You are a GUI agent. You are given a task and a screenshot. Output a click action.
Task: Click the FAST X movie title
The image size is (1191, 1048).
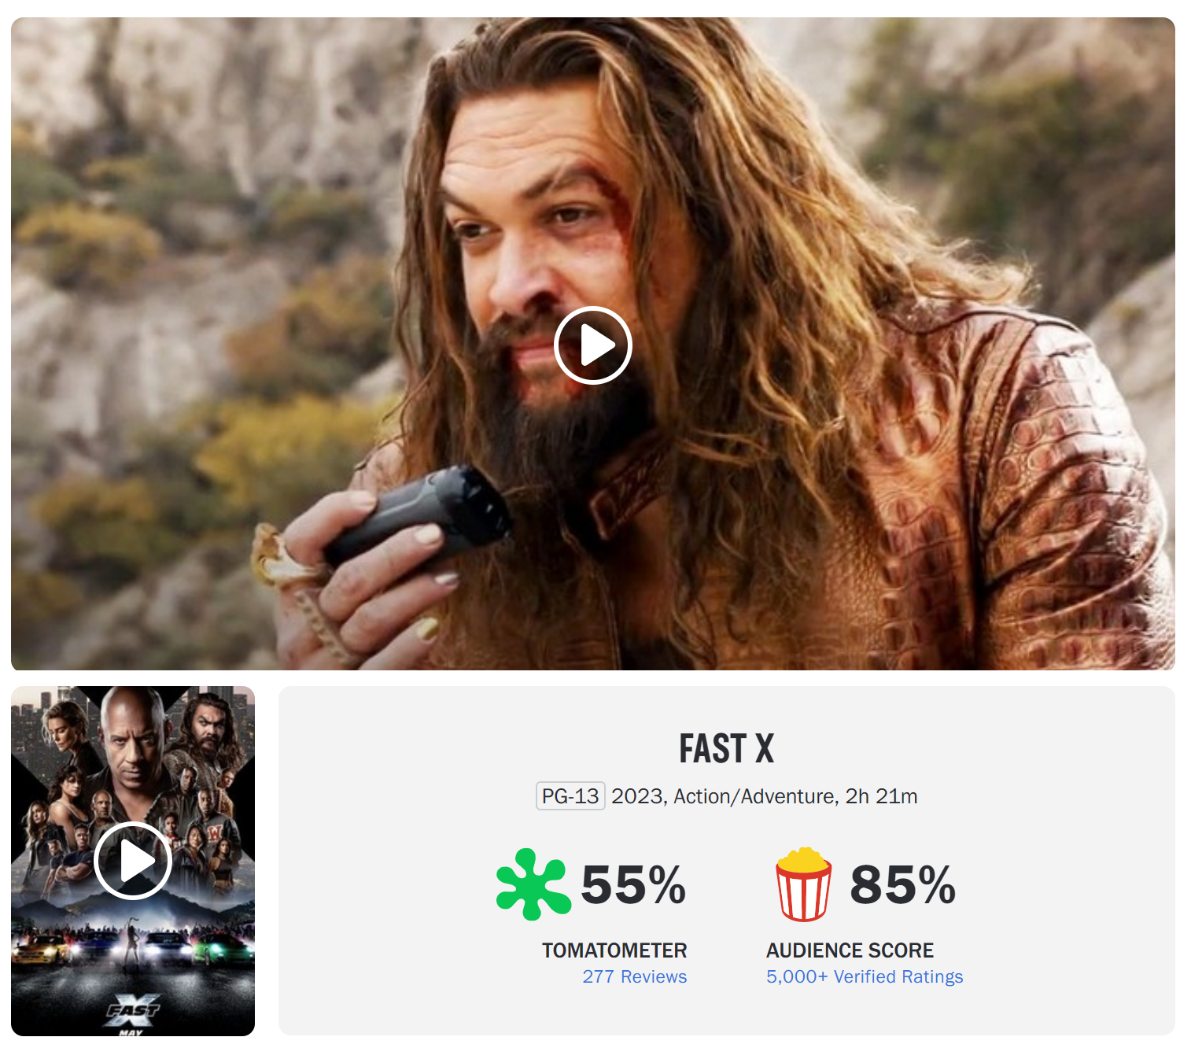pyautogui.click(x=727, y=748)
